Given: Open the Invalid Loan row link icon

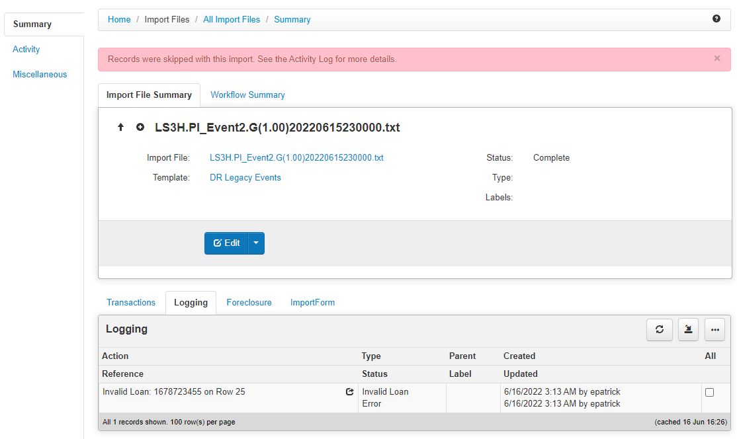Looking at the screenshot, I should click(x=350, y=391).
